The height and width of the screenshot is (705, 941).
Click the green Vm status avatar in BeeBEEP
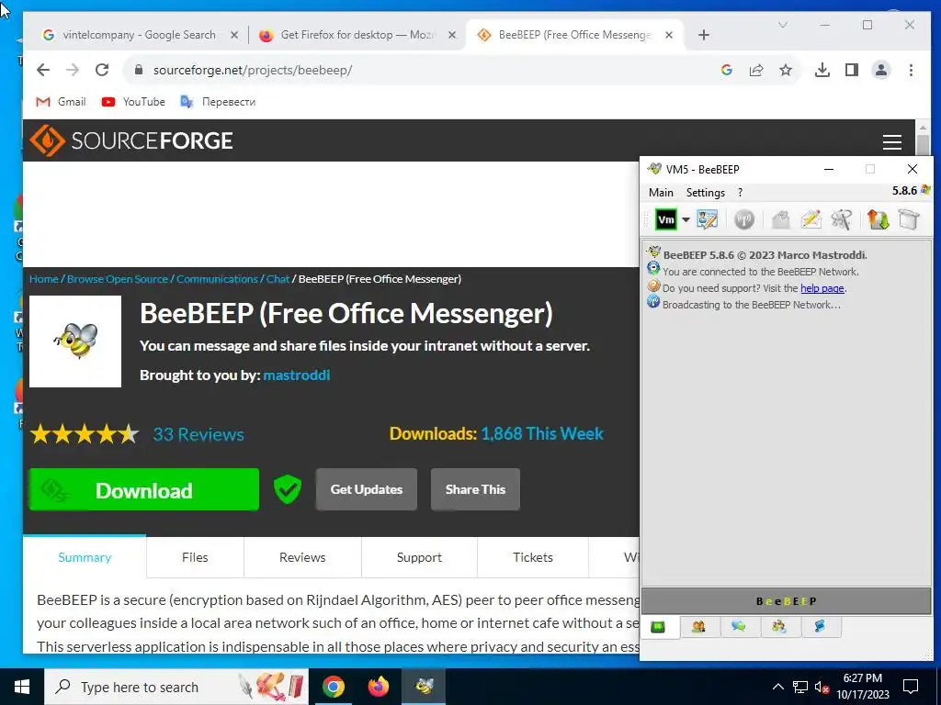click(x=665, y=220)
